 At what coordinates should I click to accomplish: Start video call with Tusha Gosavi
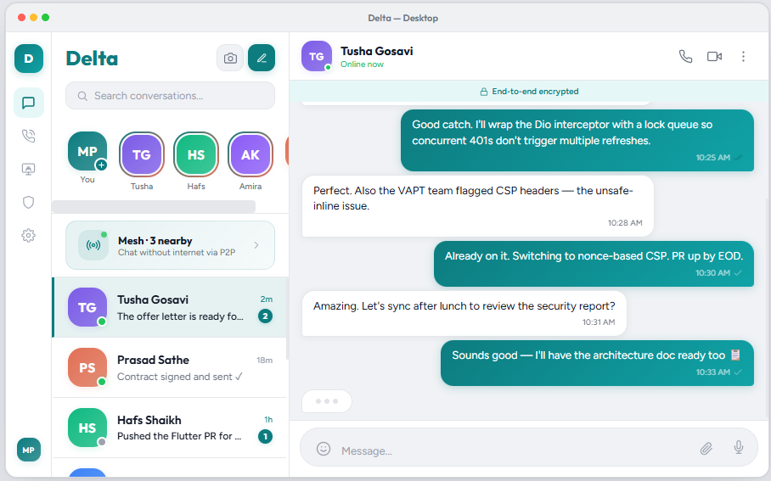[714, 57]
